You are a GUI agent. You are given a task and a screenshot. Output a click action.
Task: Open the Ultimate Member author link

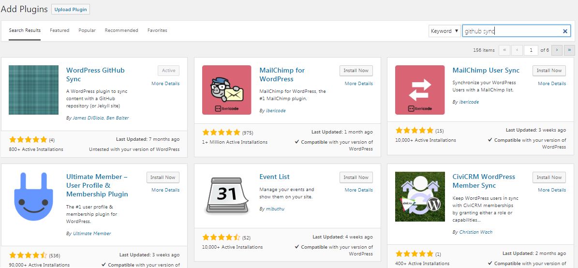[92, 234]
